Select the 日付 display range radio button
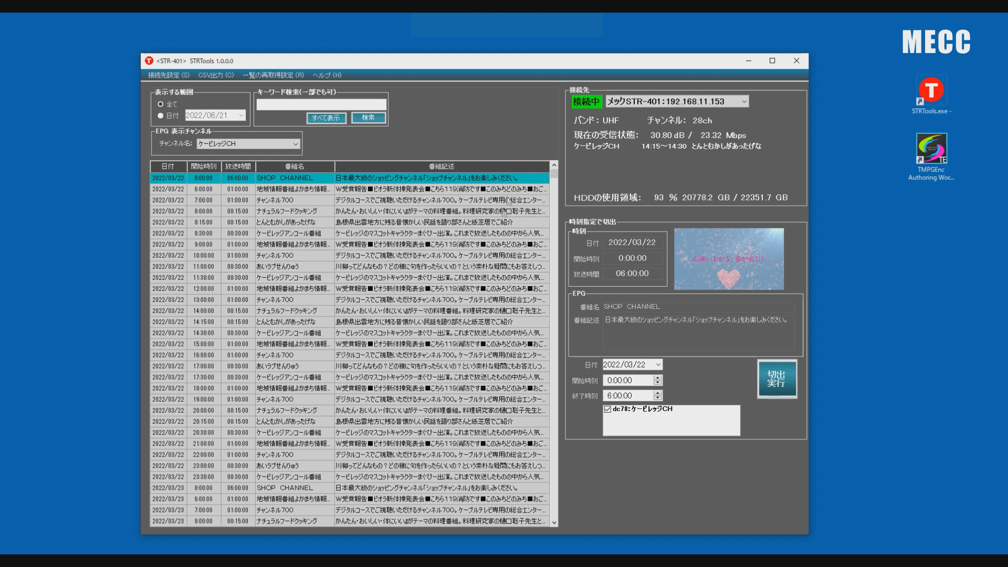 (x=161, y=115)
